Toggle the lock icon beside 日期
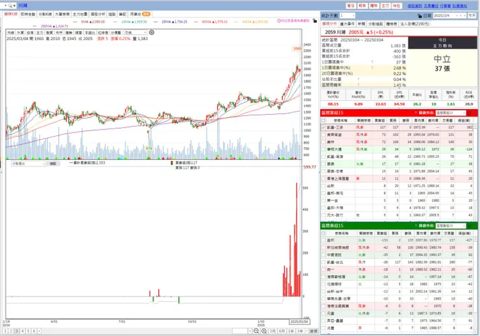The image size is (480, 336). (420, 16)
